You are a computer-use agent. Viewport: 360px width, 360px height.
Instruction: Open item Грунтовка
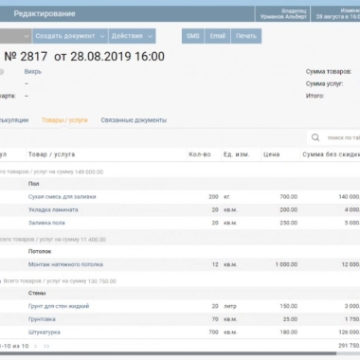42,319
